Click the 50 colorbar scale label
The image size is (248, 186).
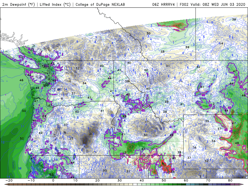click(x=164, y=180)
